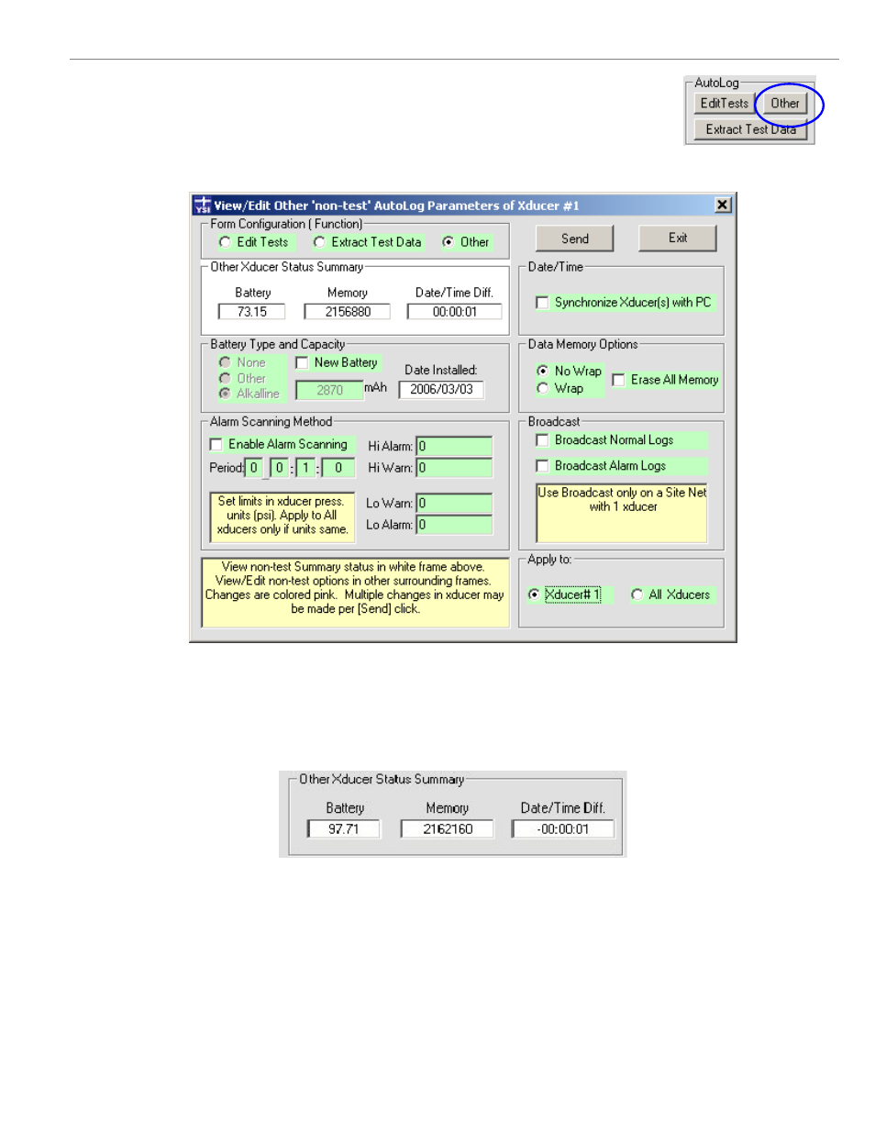Check Broadcast Alarm Logs
The height and width of the screenshot is (1133, 875).
click(542, 466)
